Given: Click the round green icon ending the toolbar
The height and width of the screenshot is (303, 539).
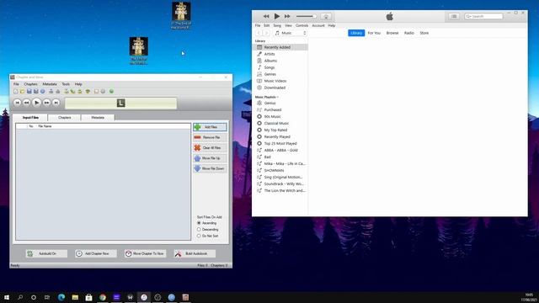Looking at the screenshot, I should [111, 92].
